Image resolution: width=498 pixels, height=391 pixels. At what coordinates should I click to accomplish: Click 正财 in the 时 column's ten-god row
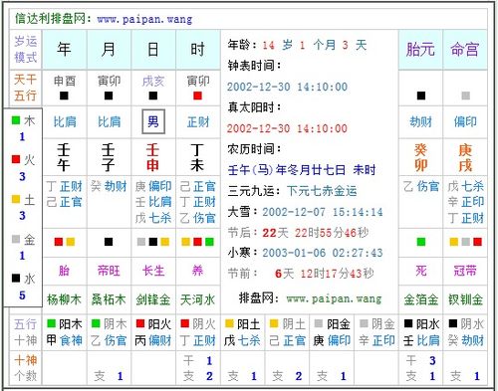click(x=198, y=121)
